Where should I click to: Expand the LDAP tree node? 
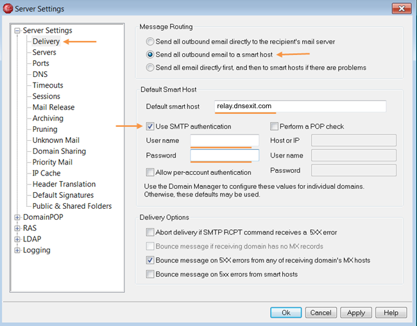[17, 240]
